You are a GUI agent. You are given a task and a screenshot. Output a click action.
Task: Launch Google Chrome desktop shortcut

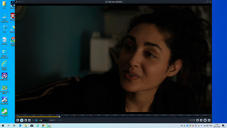click(x=13, y=39)
